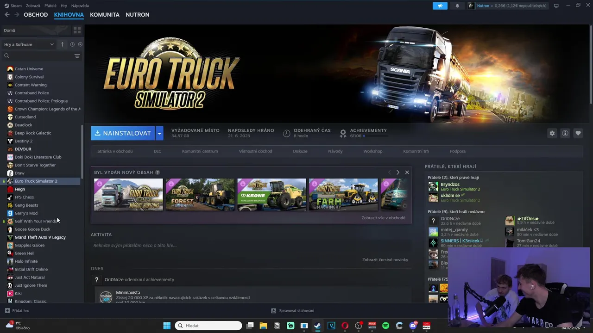Open Discord from the taskbar
The width and height of the screenshot is (593, 333).
point(413,326)
